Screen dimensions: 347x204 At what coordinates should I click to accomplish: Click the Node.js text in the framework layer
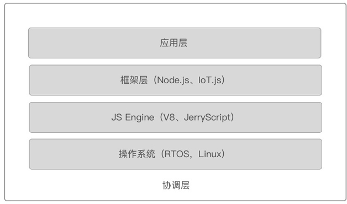click(173, 80)
